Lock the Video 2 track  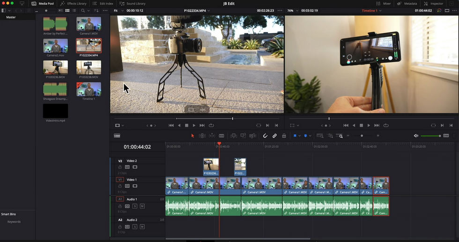pos(120,167)
